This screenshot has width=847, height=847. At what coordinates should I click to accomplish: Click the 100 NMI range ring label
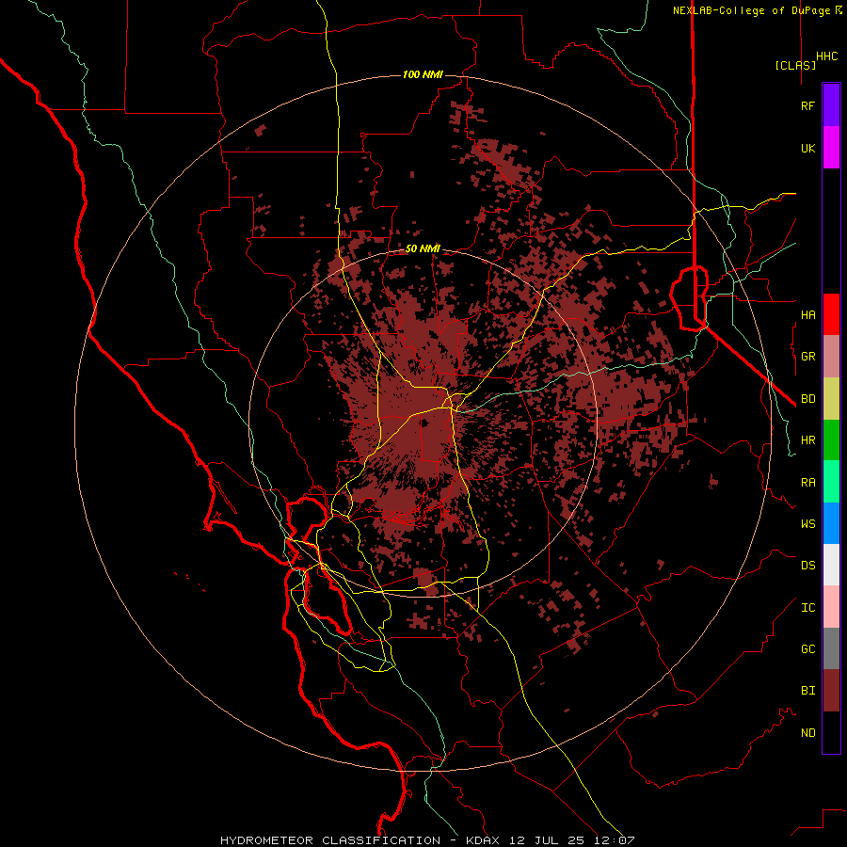pyautogui.click(x=423, y=74)
